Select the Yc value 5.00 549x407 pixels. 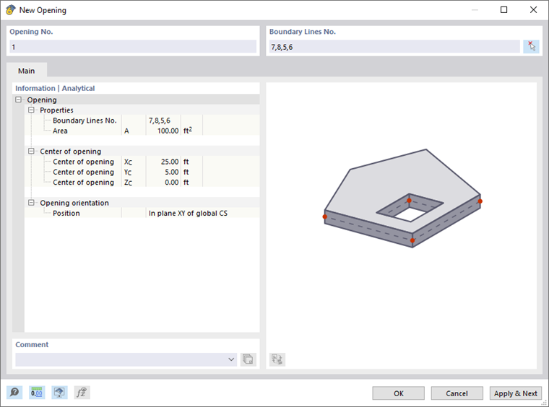172,172
